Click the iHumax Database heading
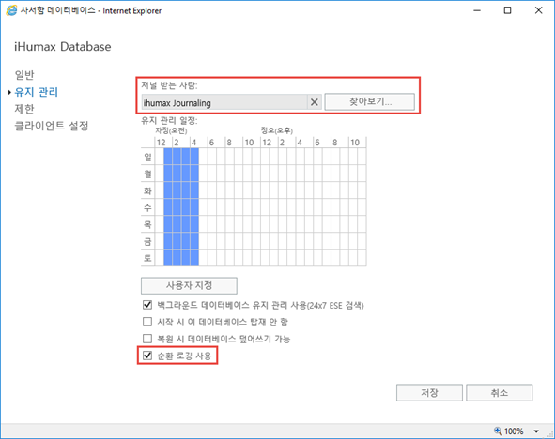This screenshot has width=555, height=439. 63,47
